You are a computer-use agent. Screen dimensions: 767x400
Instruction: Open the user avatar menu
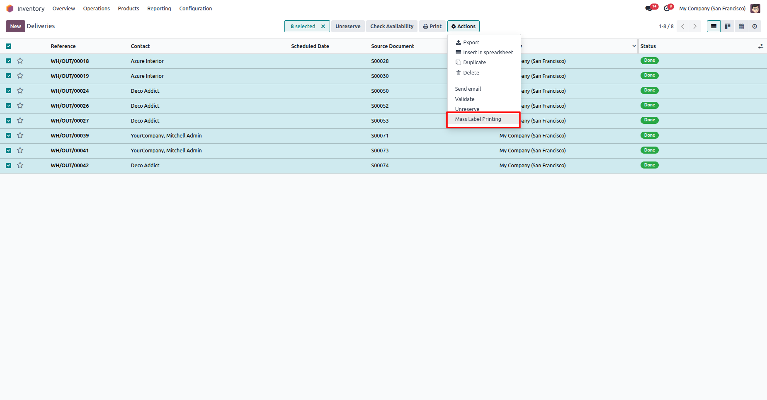755,9
